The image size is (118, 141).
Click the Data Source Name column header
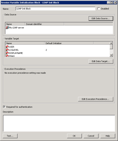click(x=15, y=24)
